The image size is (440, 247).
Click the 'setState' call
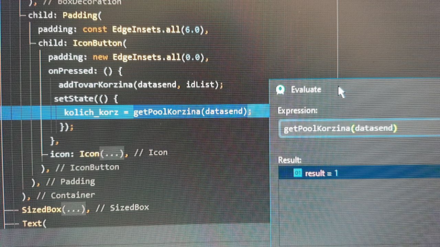coord(74,99)
